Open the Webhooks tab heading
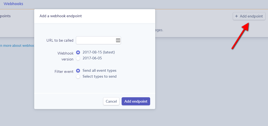 click(x=13, y=4)
